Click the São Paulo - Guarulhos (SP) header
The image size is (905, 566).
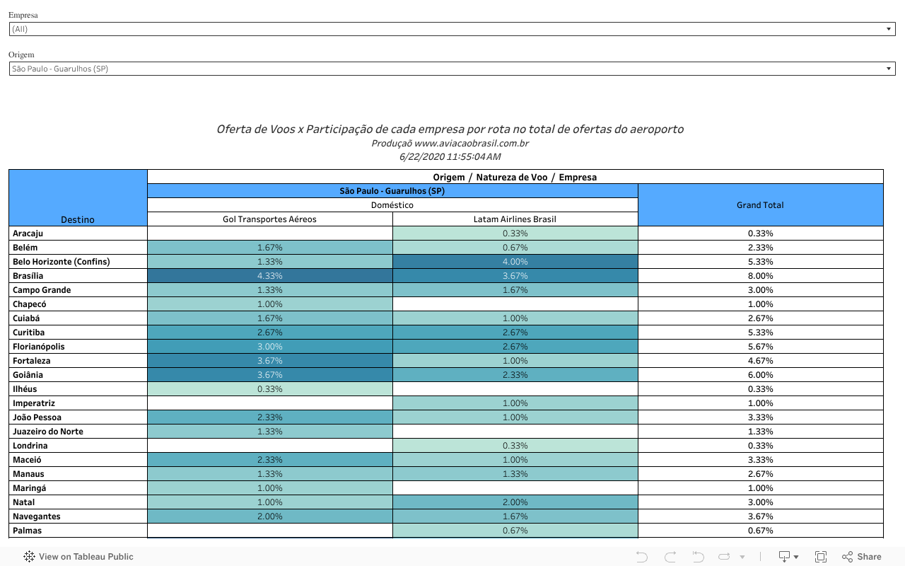click(x=392, y=191)
